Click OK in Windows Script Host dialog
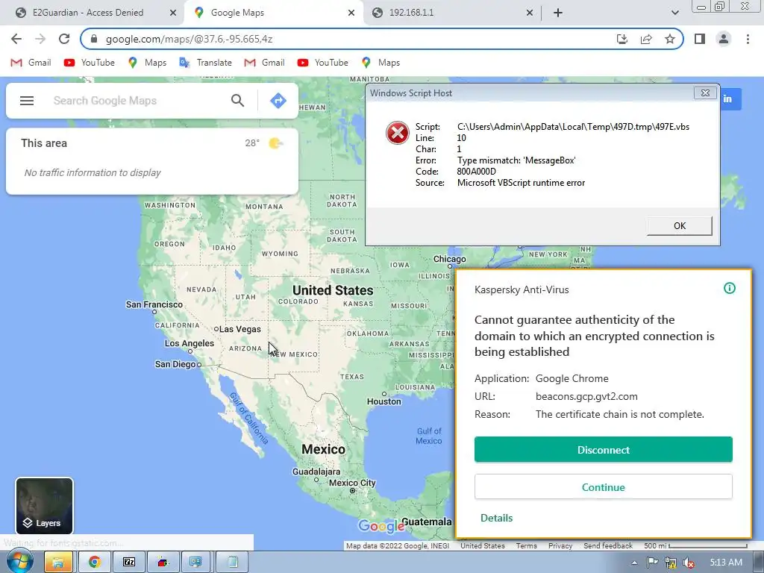Viewport: 764px width, 573px height. (x=680, y=225)
